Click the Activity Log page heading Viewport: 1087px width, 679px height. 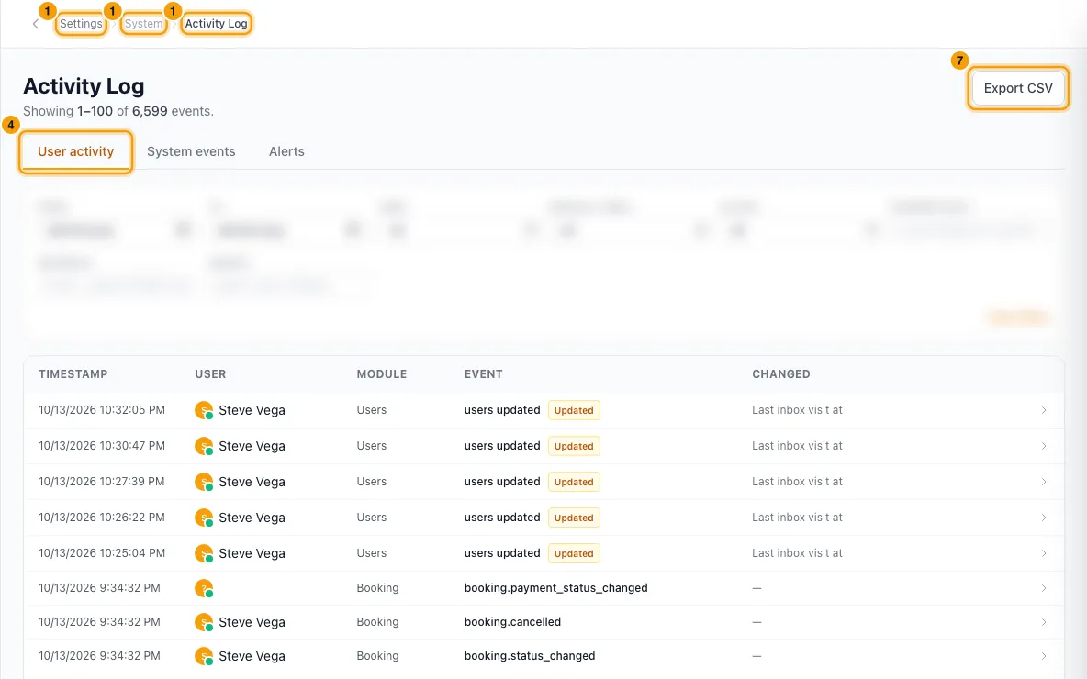tap(84, 86)
